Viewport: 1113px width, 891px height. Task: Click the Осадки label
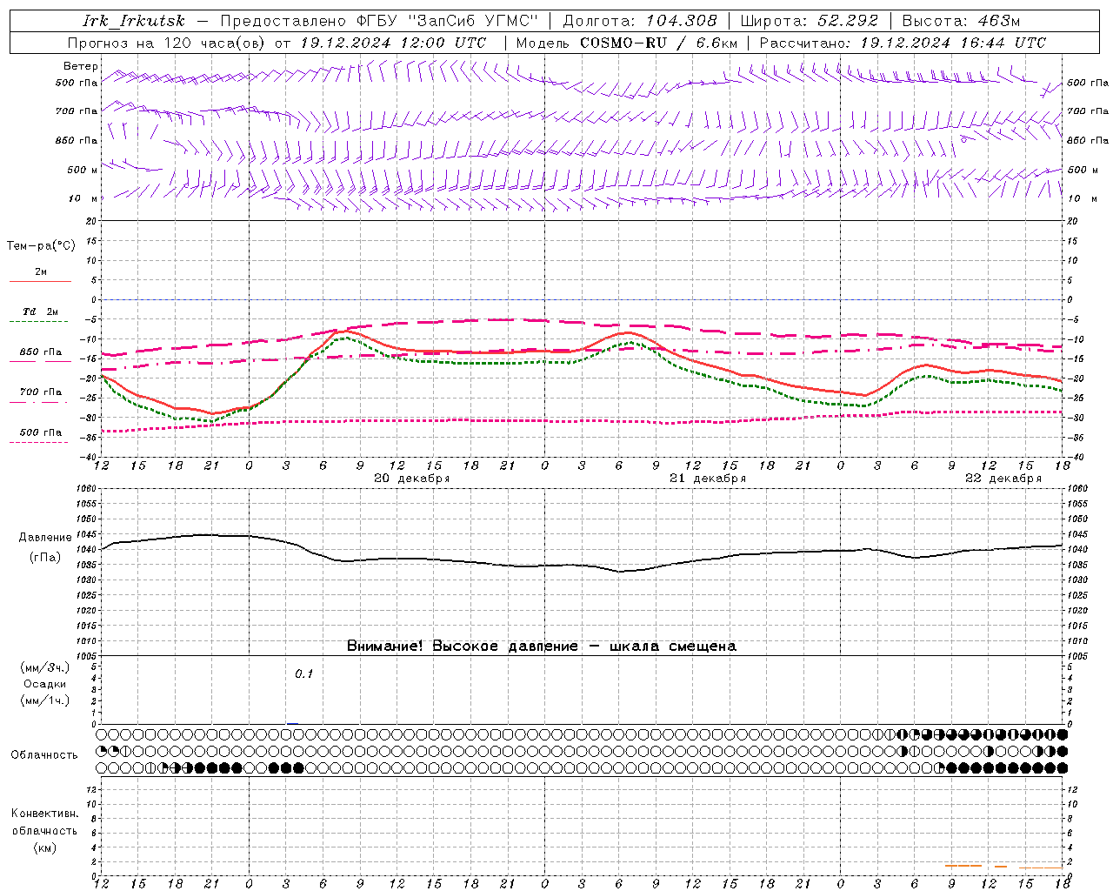(x=45, y=684)
